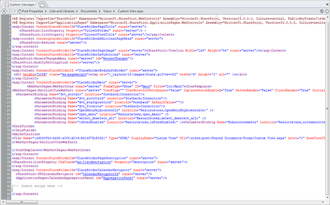330x205 pixels.
Task: Click the comment 'Insert script here'
Action: [x=37, y=186]
